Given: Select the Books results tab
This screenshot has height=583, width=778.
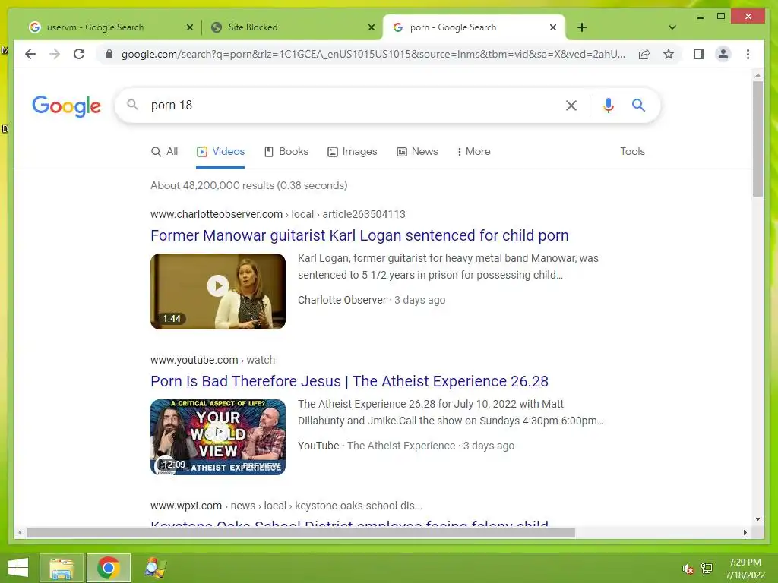Looking at the screenshot, I should click(x=286, y=151).
